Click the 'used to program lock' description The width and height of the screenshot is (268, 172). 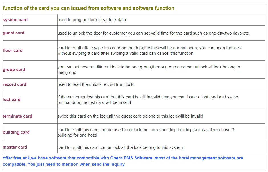92,20
